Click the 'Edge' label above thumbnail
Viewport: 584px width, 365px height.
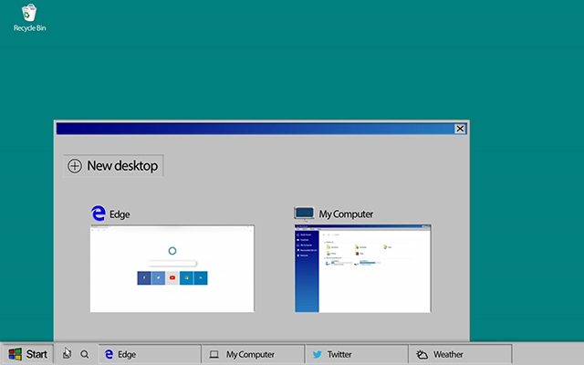[120, 214]
